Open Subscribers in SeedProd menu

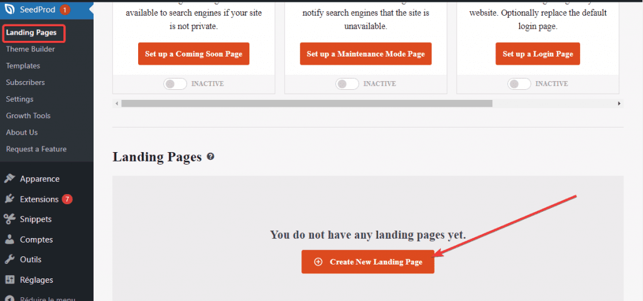point(25,82)
